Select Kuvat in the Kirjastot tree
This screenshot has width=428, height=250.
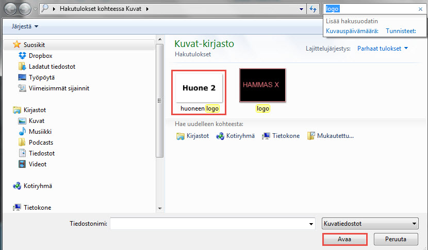[37, 121]
